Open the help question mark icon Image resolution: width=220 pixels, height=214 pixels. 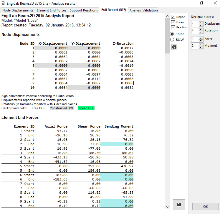174,47
